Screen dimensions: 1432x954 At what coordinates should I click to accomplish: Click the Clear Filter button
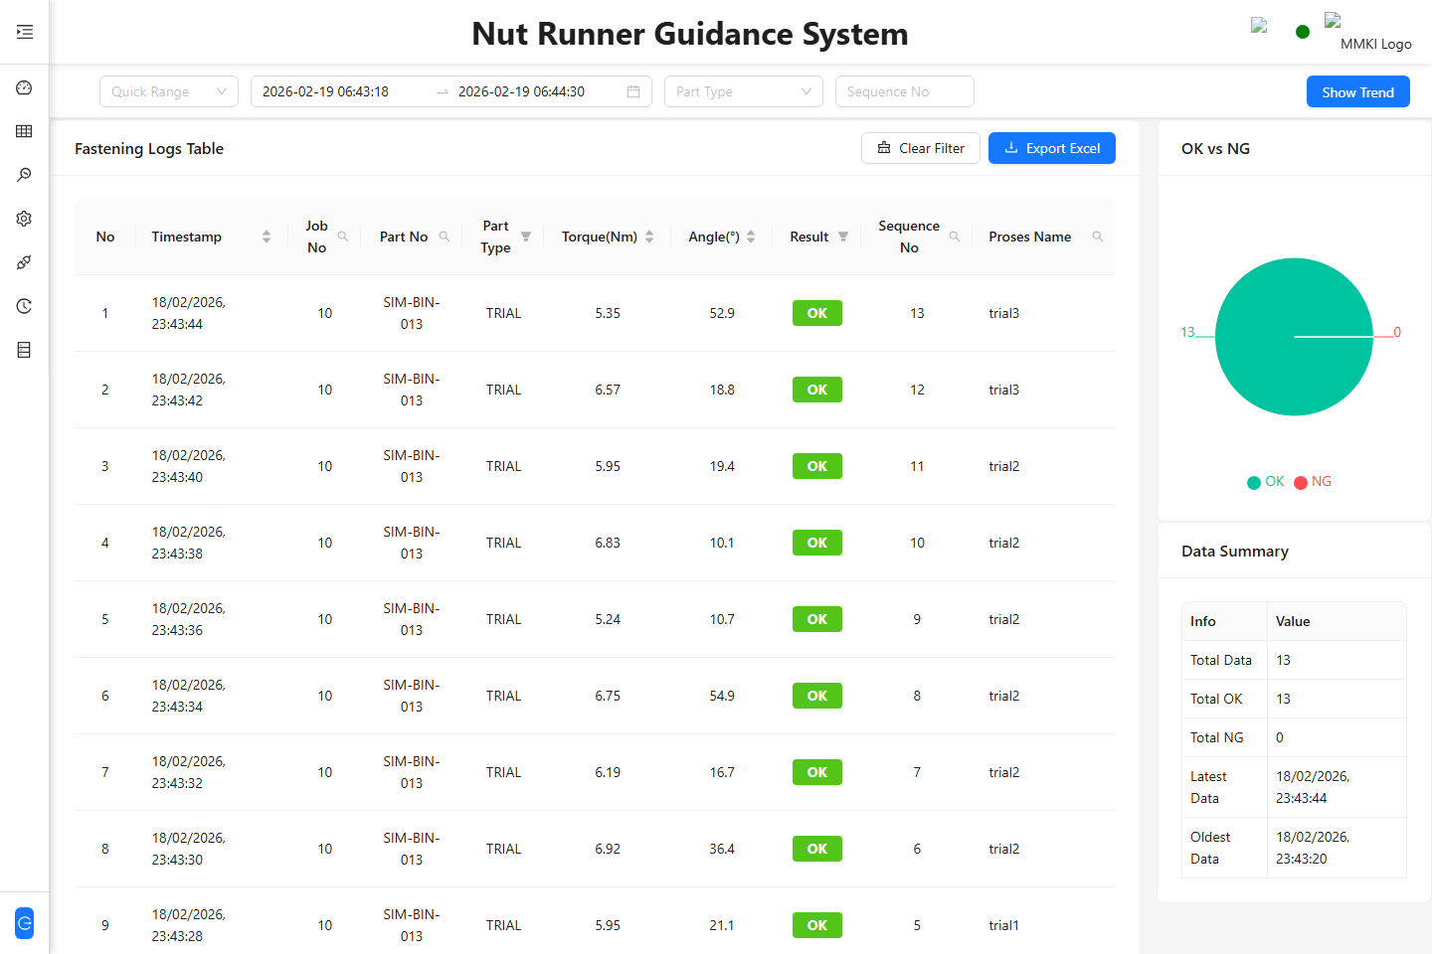pos(921,148)
